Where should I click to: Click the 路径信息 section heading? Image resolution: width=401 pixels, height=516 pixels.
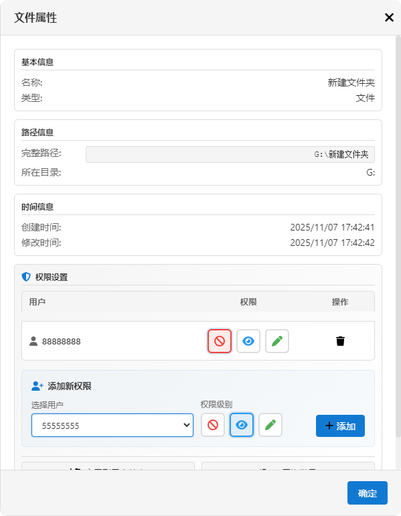point(37,132)
